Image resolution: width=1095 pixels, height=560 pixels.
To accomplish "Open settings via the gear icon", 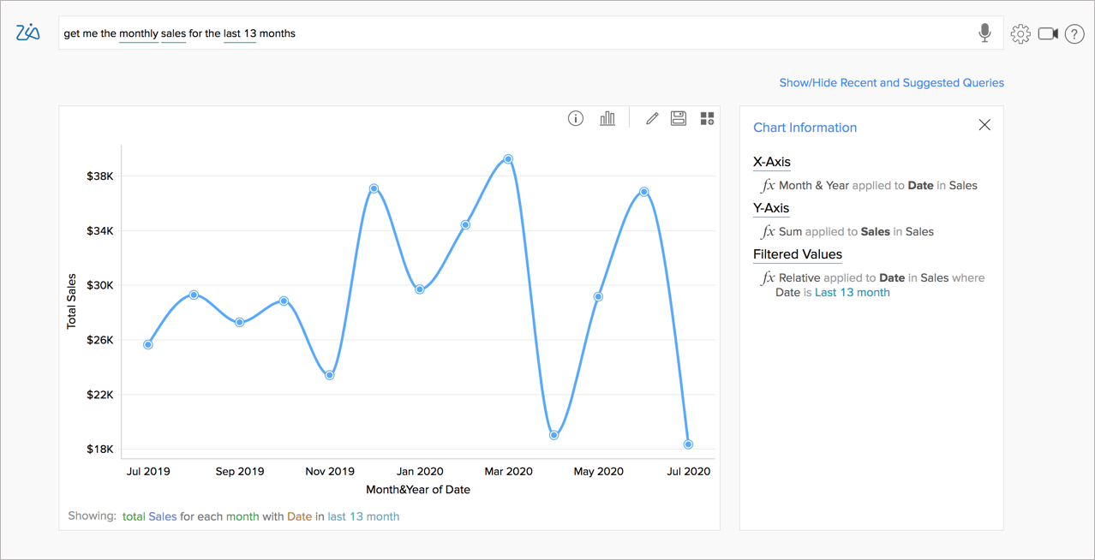I will point(1020,33).
